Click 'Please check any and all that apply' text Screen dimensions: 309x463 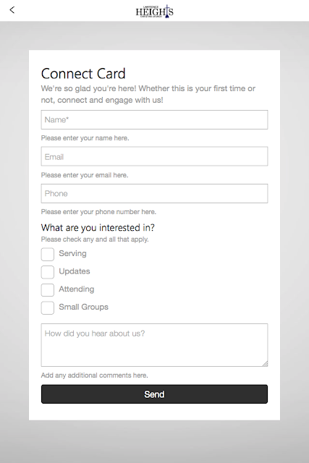(x=95, y=239)
